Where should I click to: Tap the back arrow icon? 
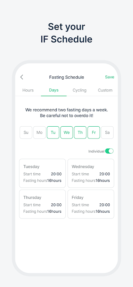click(x=22, y=77)
